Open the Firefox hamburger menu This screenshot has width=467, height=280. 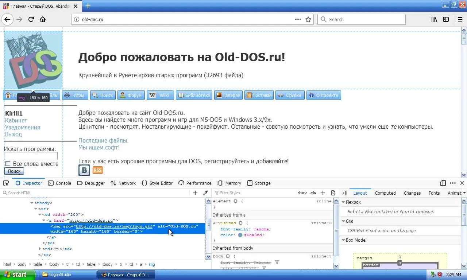click(460, 19)
